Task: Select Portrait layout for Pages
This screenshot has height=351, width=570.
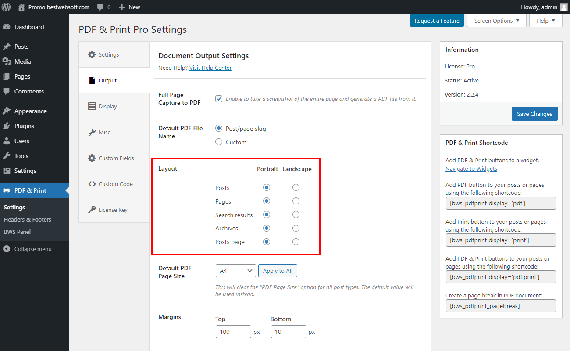Action: click(x=267, y=201)
